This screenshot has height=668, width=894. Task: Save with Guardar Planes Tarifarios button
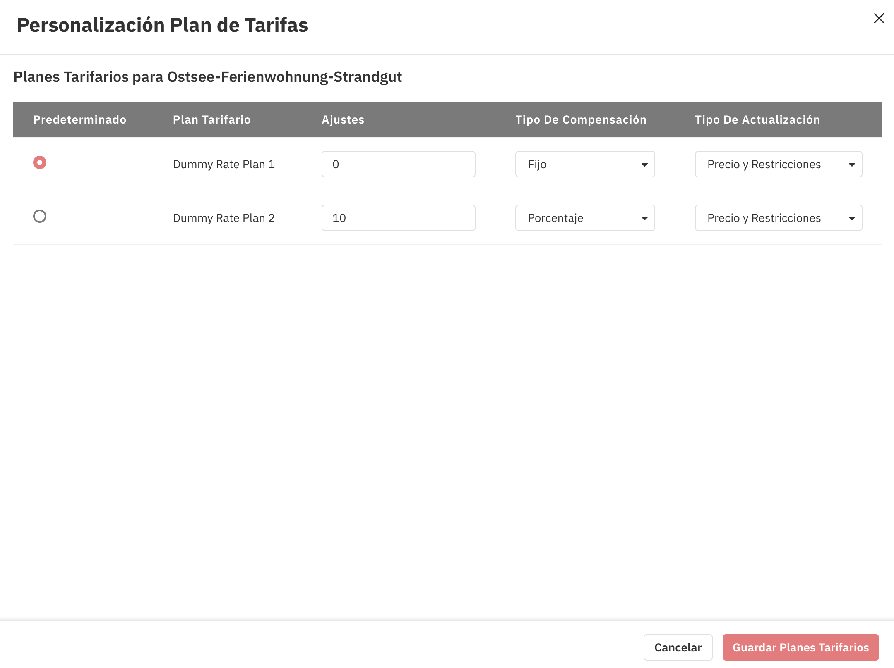800,647
